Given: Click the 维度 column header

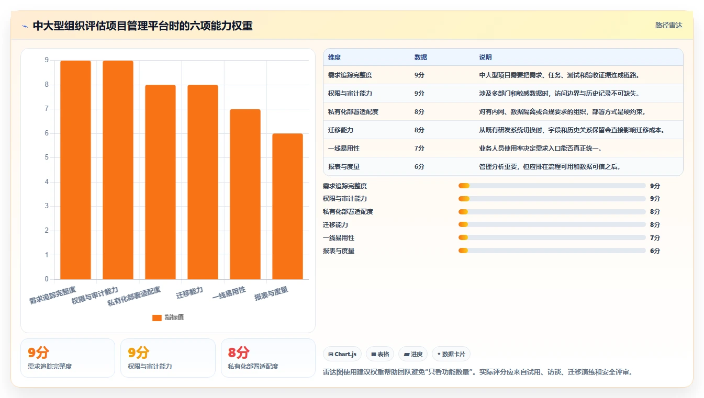Looking at the screenshot, I should pyautogui.click(x=334, y=58).
